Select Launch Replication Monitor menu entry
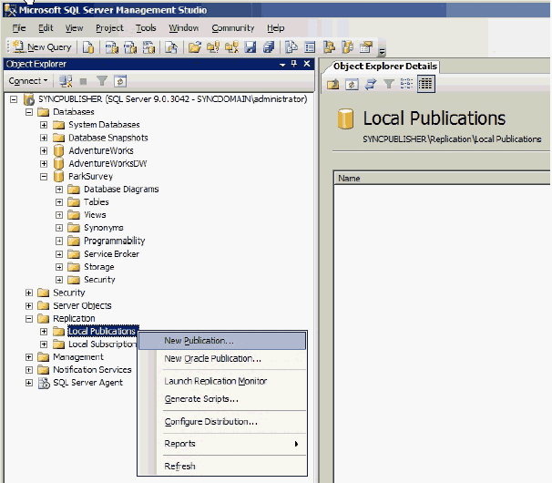Image resolution: width=552 pixels, height=483 pixels. (x=222, y=381)
